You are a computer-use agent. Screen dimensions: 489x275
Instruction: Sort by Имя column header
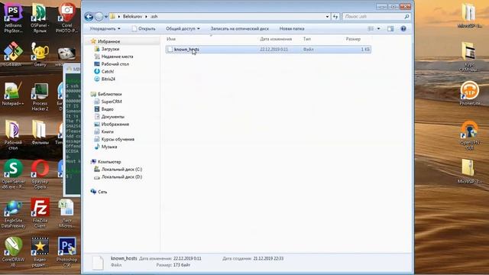pos(171,39)
